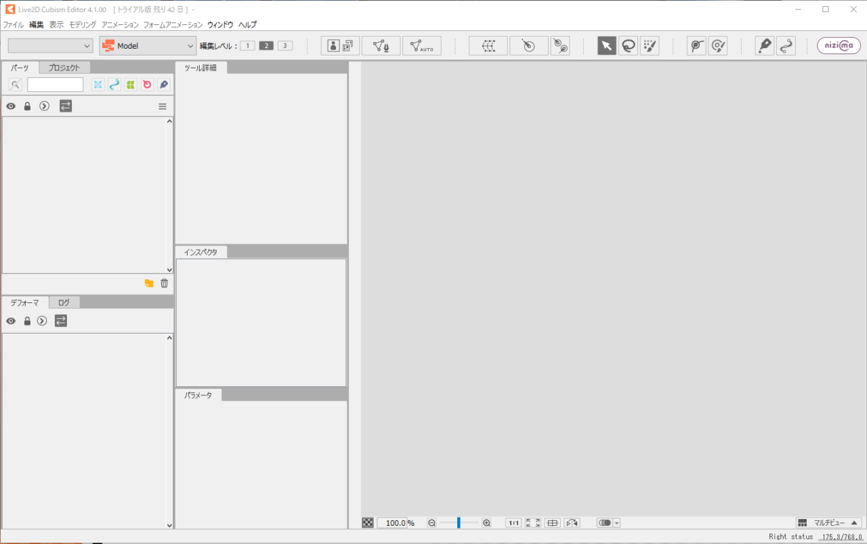Set canvas view to 1:1
Screen dimensions: 867x544
[x=513, y=522]
